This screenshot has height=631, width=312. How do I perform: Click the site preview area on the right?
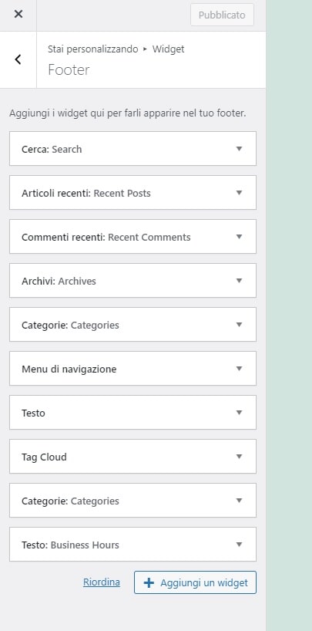point(289,315)
